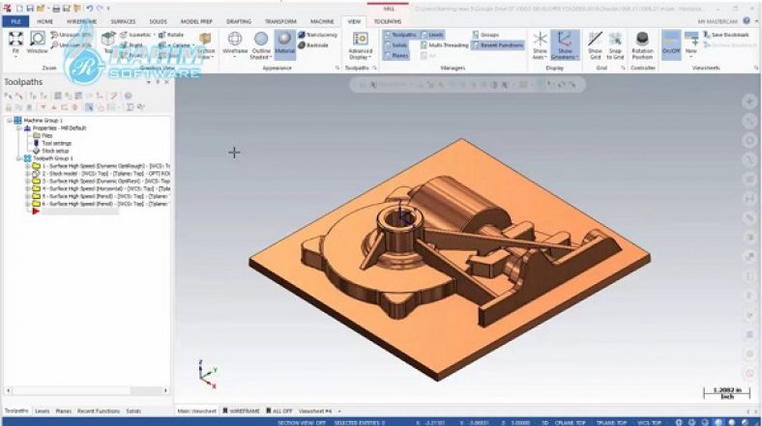Open the Help icon near My Mastercam
Viewport: 762px width, 426px height.
(747, 21)
